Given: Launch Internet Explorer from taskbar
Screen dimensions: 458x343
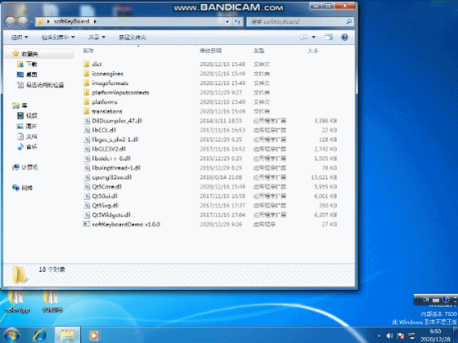Looking at the screenshot, I should pyautogui.click(x=40, y=336).
